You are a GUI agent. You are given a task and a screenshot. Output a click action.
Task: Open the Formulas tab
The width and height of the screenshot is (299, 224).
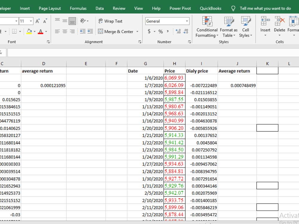[78, 8]
